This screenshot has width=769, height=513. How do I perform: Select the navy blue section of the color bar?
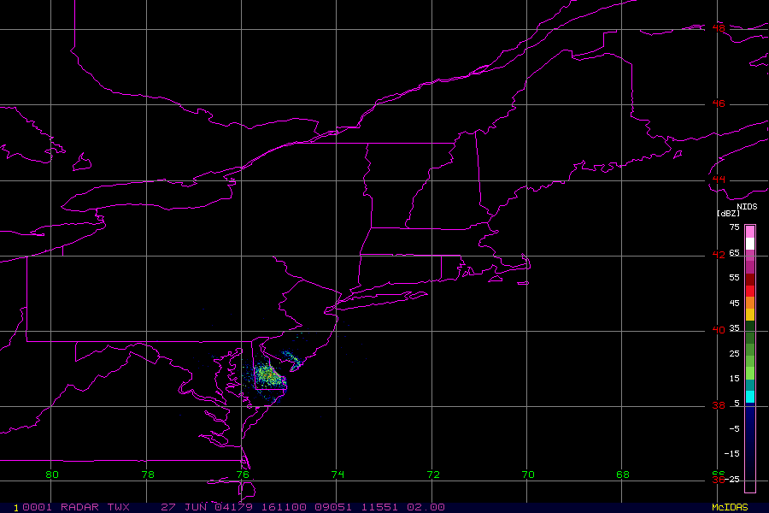(x=750, y=446)
